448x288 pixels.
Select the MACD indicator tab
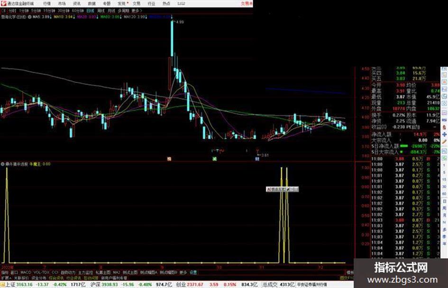26,272
